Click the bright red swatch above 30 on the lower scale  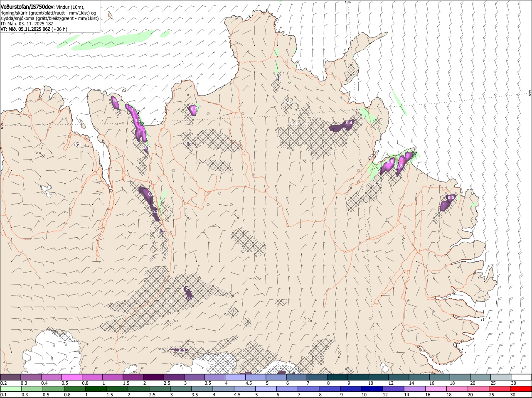pos(521,389)
